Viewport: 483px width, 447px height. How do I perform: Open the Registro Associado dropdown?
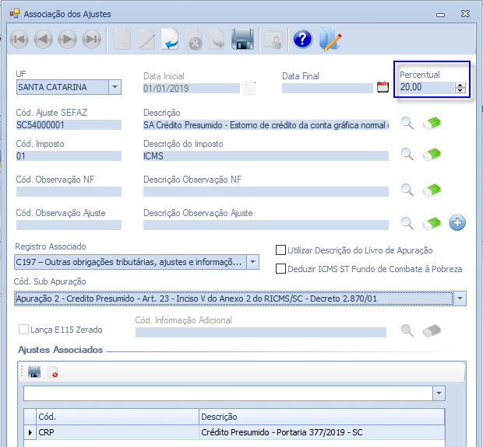click(252, 263)
